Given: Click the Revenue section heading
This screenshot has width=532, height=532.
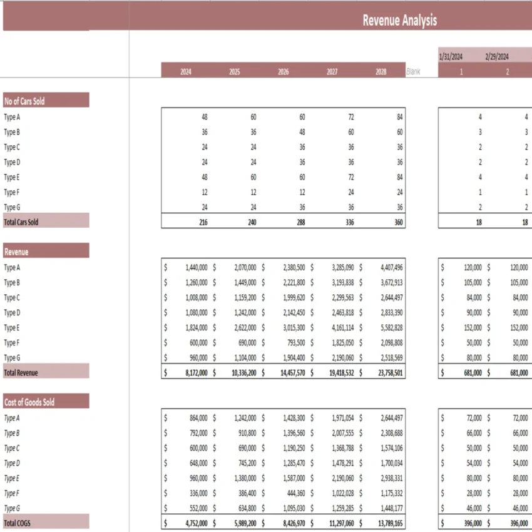Looking at the screenshot, I should (x=46, y=252).
